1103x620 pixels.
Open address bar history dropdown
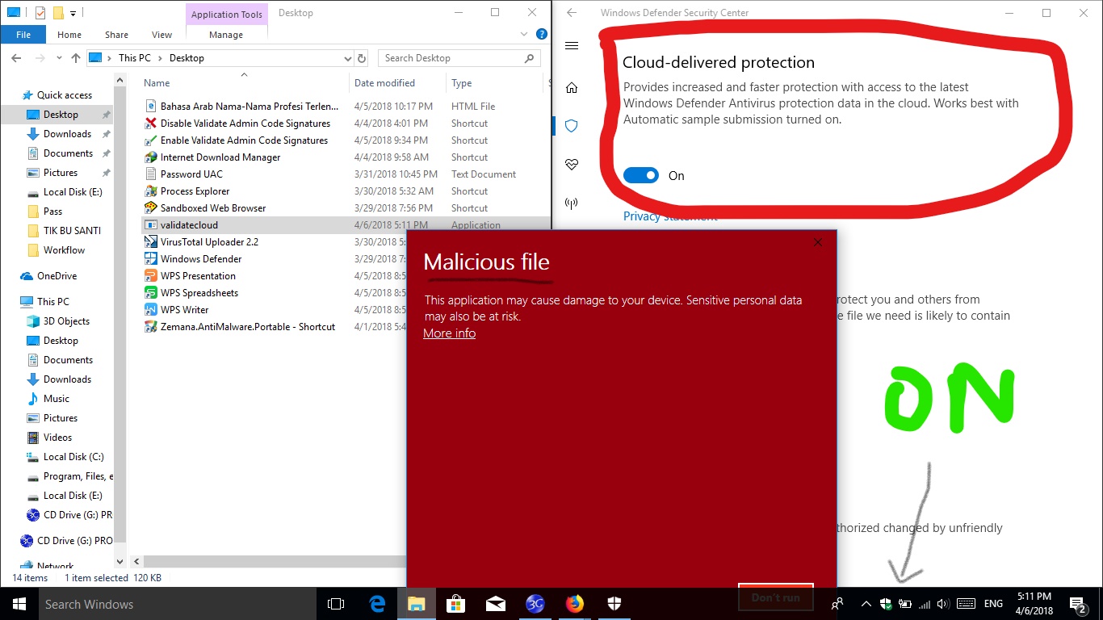coord(348,58)
